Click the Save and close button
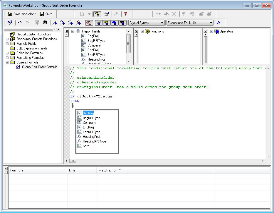This screenshot has height=213, width=274. [22, 14]
